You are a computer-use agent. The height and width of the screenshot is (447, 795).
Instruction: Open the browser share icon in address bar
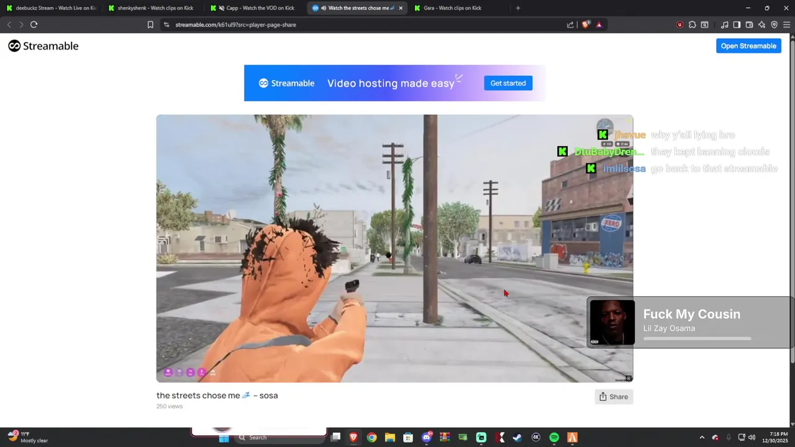[570, 25]
